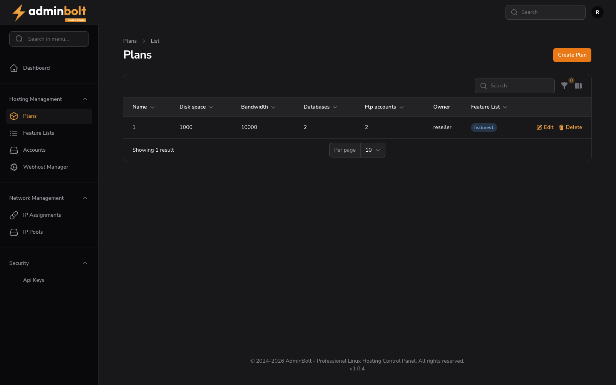
Task: Click the 'Showing 1 result' text
Action: click(x=153, y=150)
